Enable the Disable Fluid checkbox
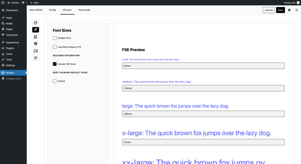This screenshot has height=164, width=301. pyautogui.click(x=55, y=38)
